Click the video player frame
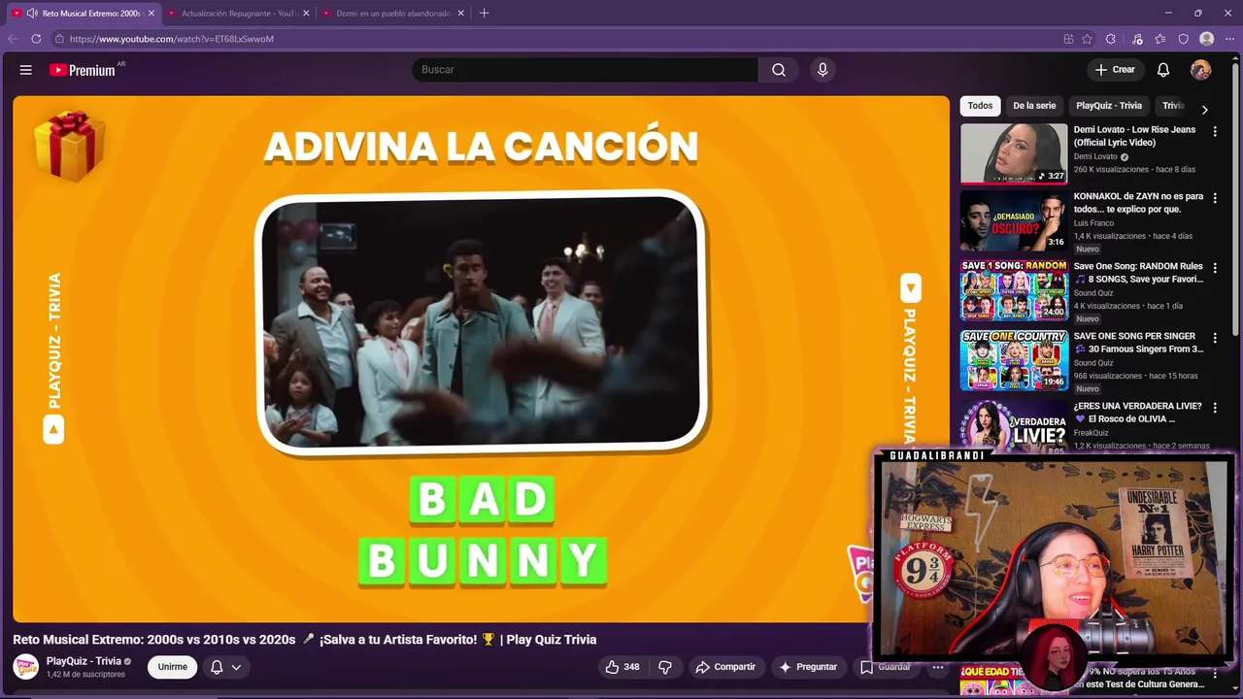Image resolution: width=1243 pixels, height=699 pixels. click(481, 359)
